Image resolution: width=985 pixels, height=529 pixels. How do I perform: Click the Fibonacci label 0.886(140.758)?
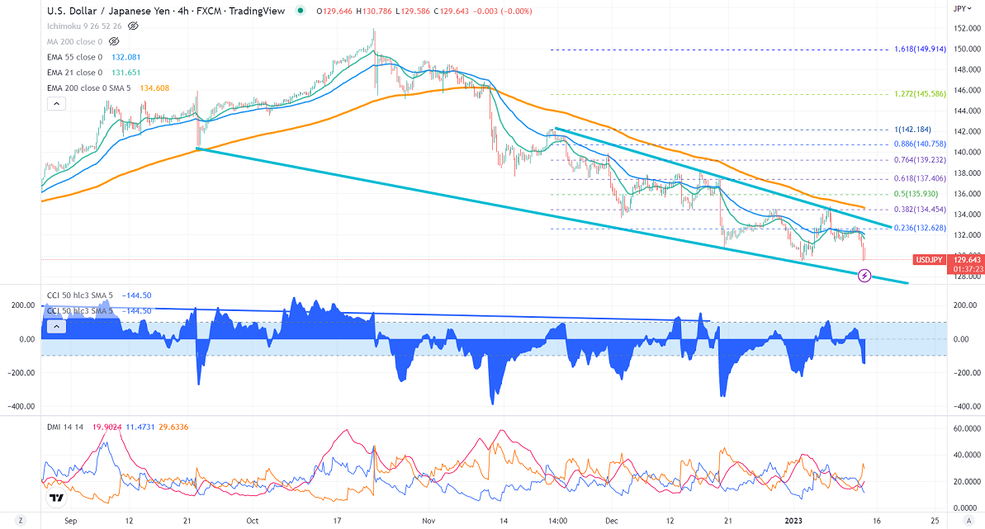(x=921, y=144)
